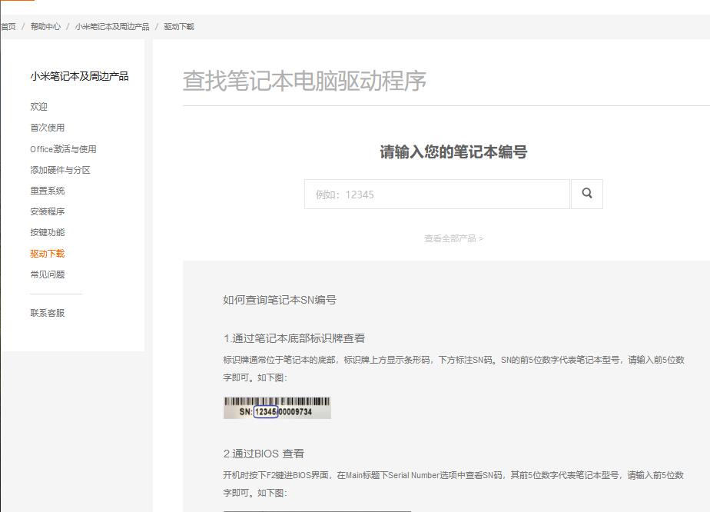Click inside the serial number input field
The height and width of the screenshot is (512, 710).
tap(436, 194)
